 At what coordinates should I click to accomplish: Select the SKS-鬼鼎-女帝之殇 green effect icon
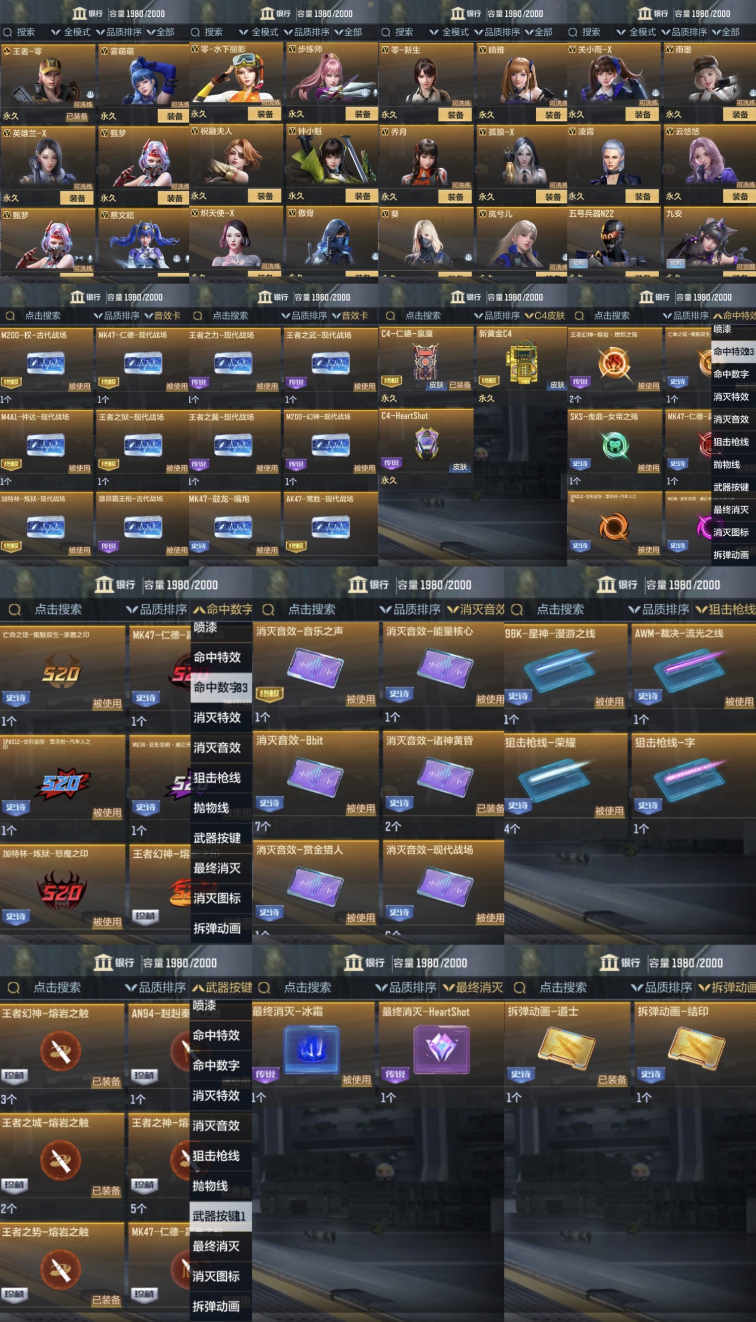tap(614, 445)
